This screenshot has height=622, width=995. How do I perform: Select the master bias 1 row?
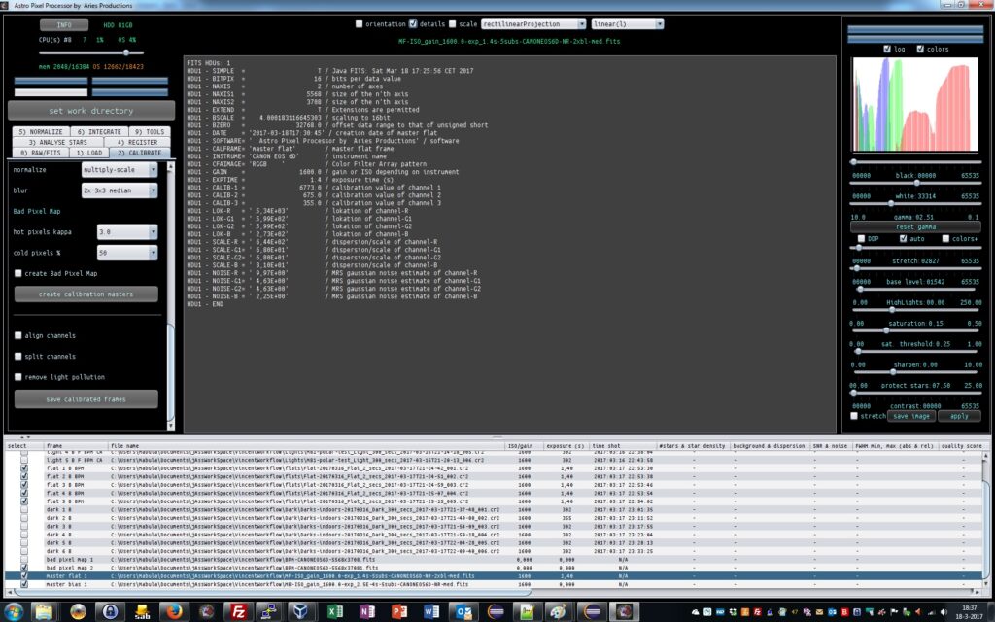[x=494, y=584]
